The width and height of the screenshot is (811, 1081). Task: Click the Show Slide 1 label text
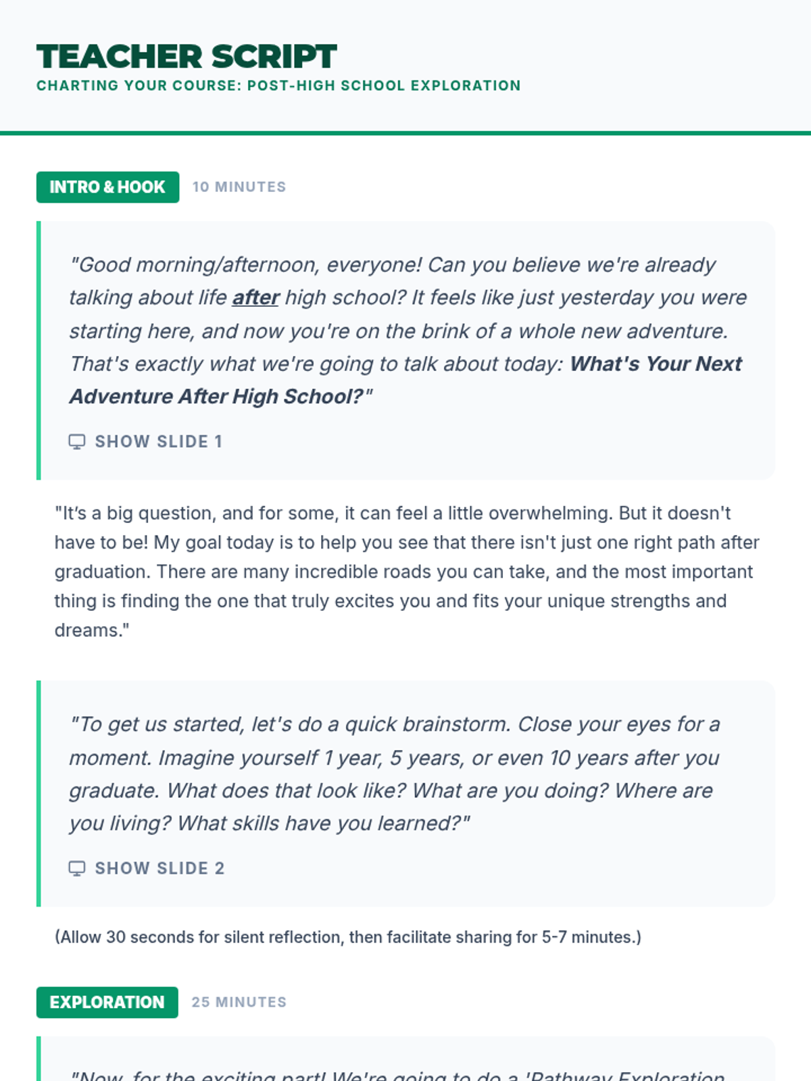click(x=158, y=442)
